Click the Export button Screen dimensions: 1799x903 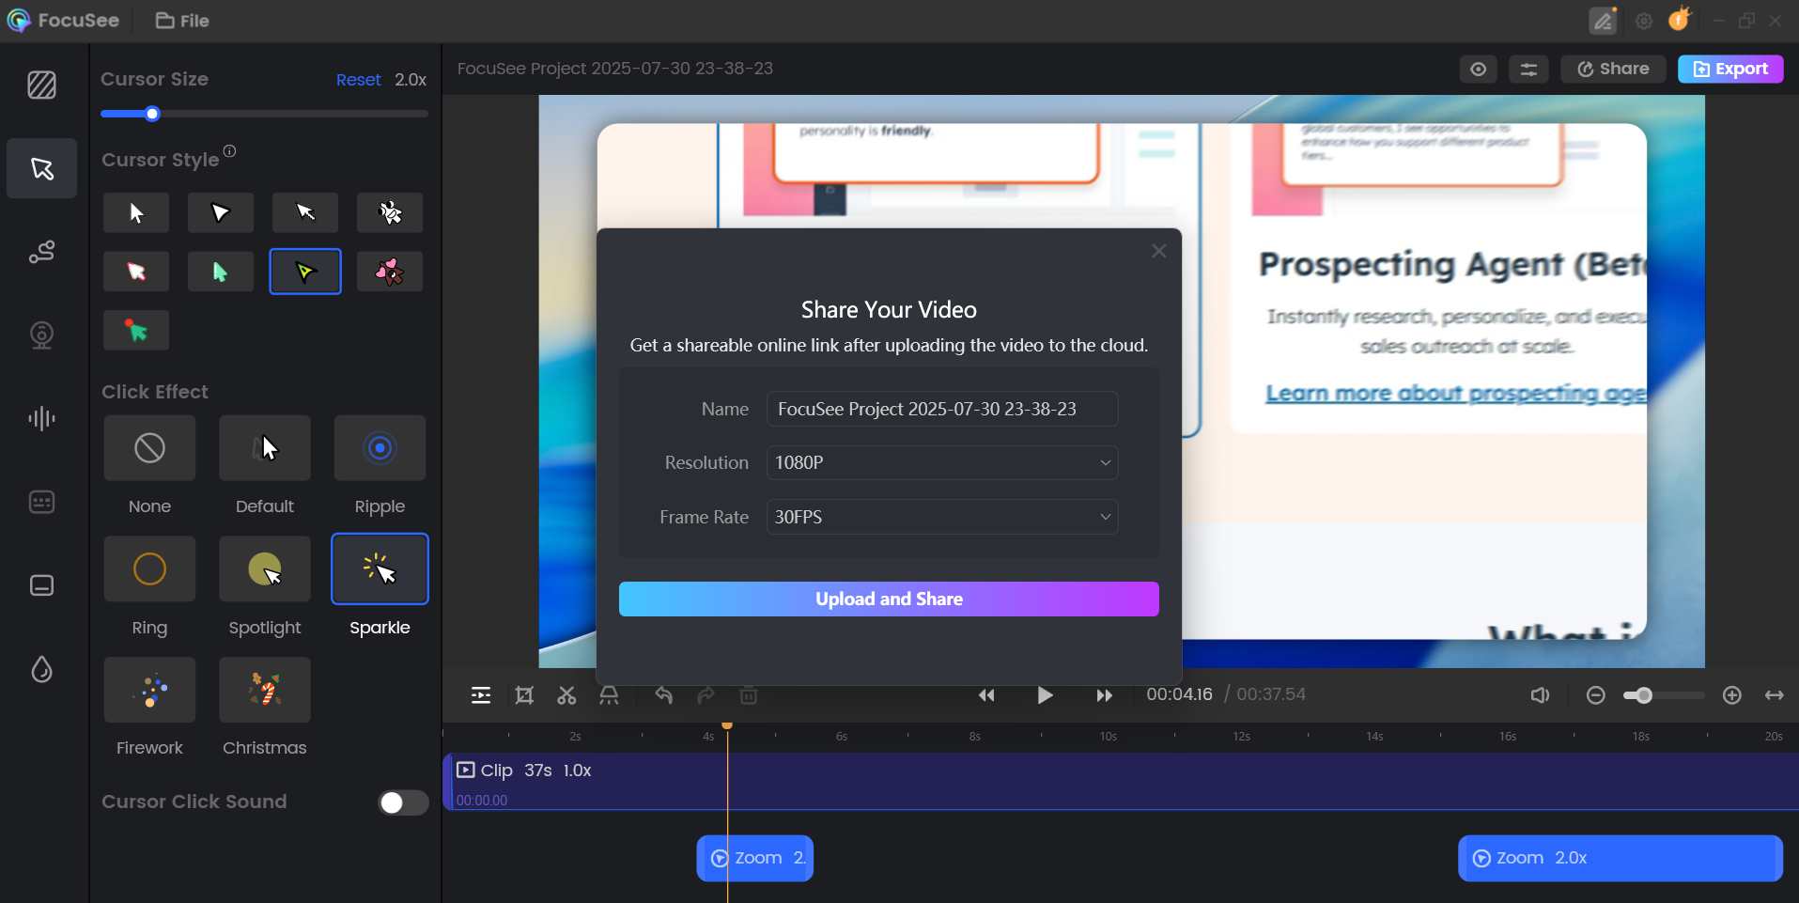pyautogui.click(x=1730, y=69)
